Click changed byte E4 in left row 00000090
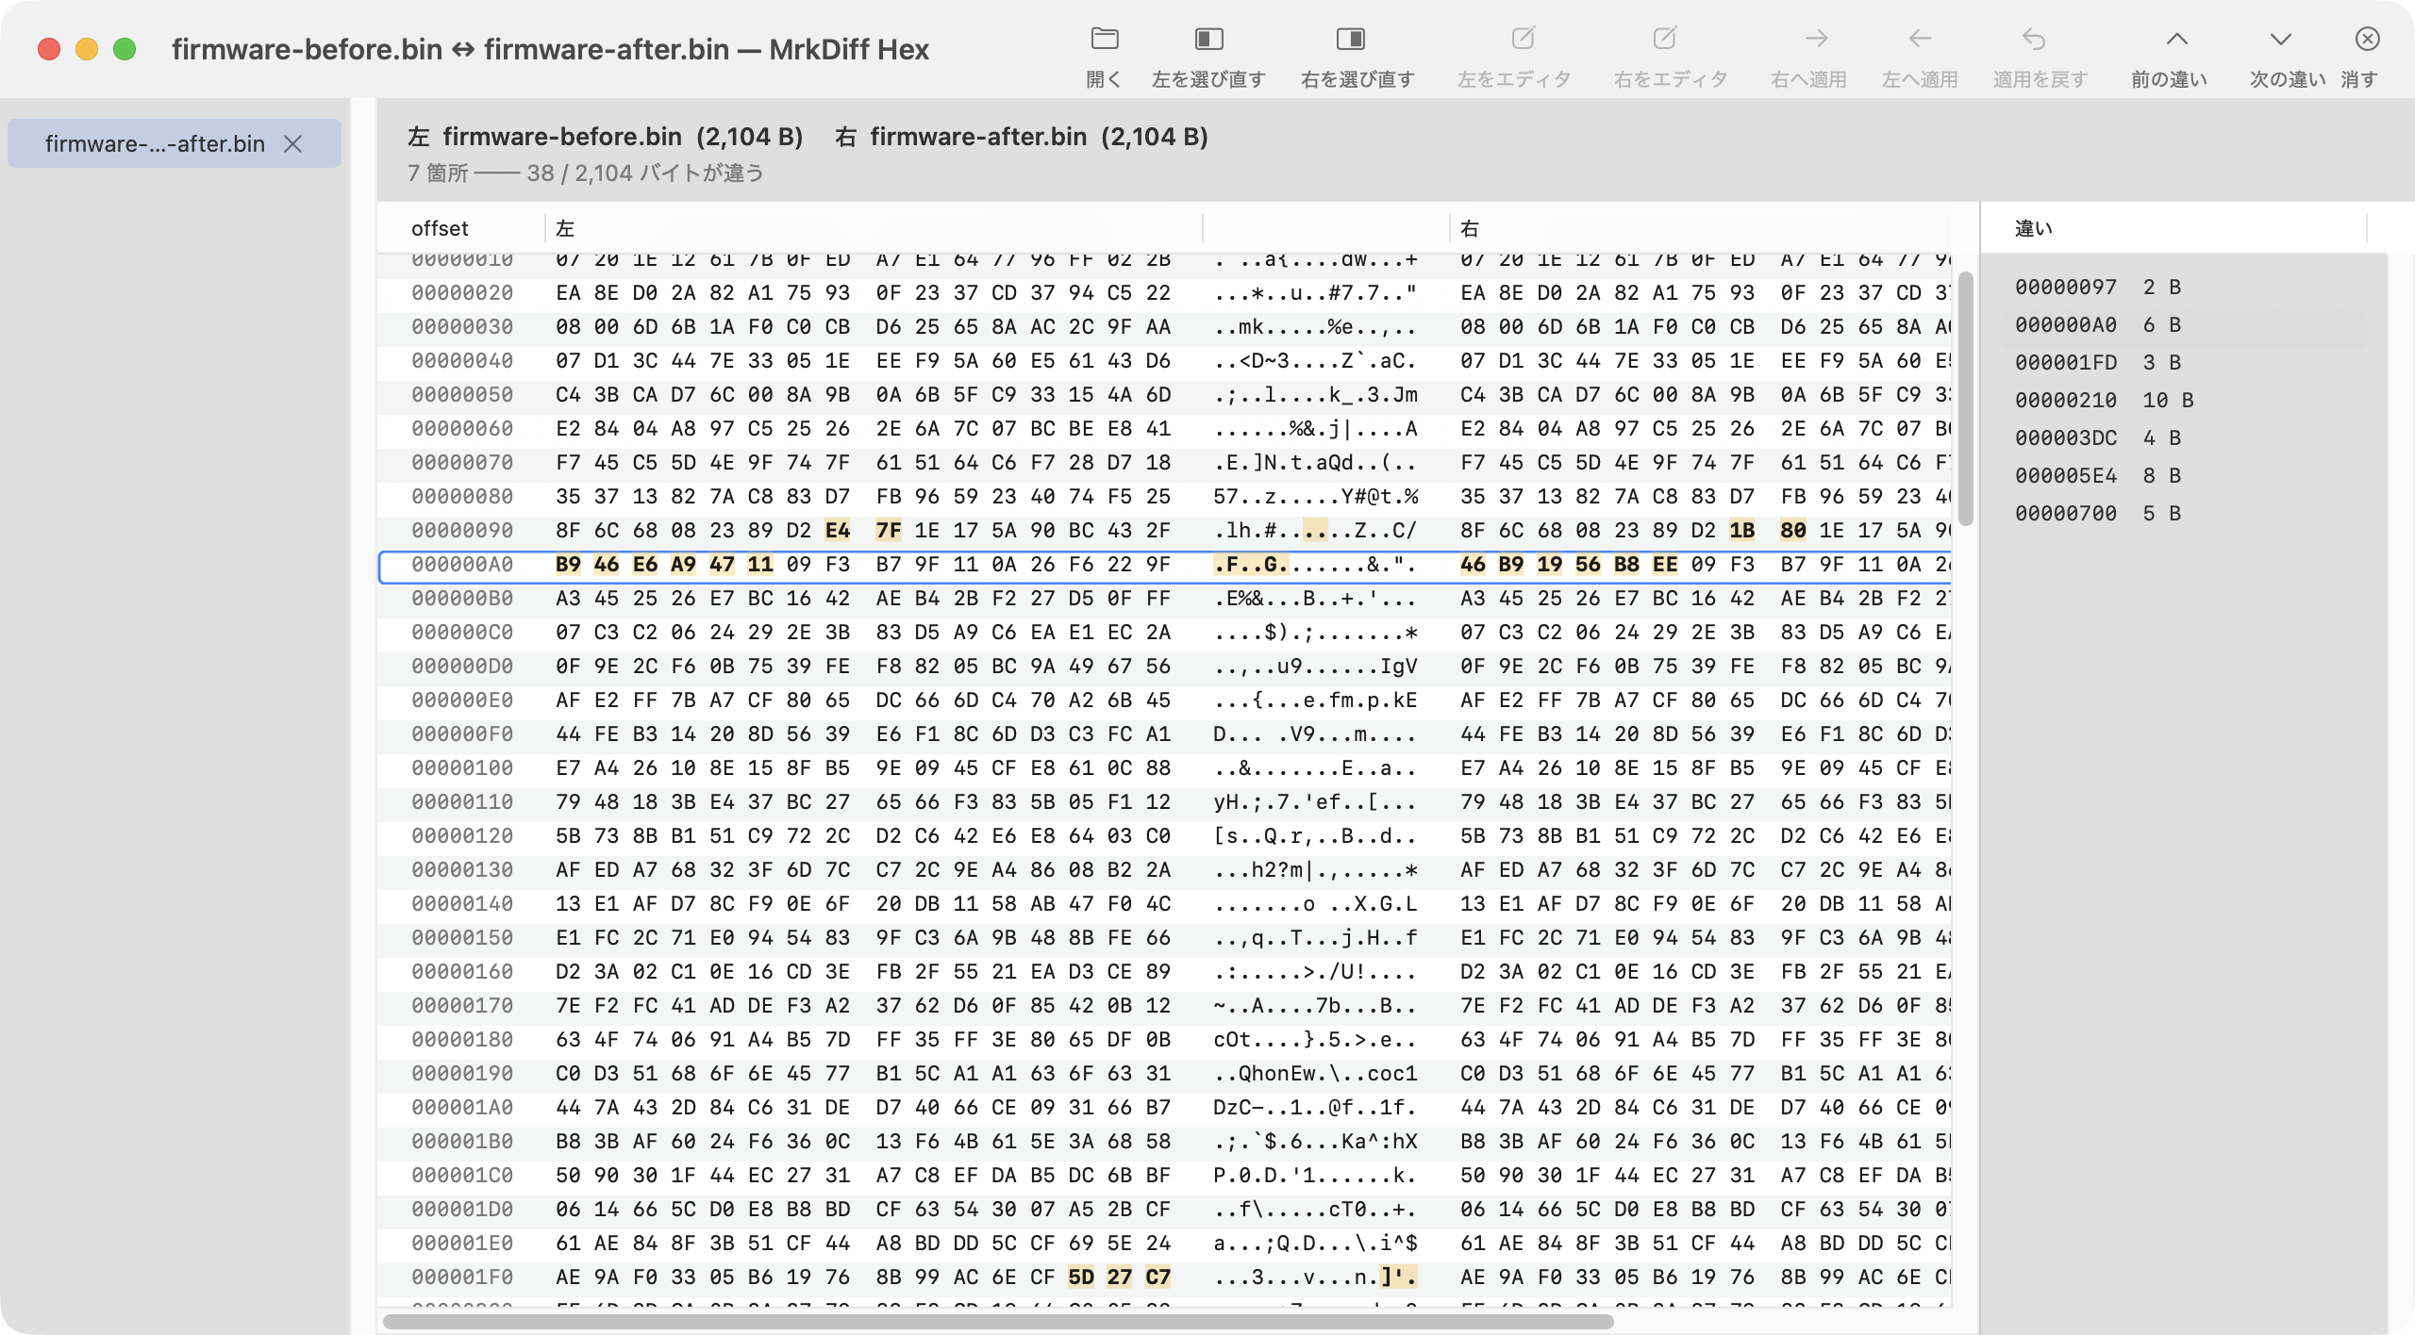This screenshot has width=2415, height=1335. tap(837, 531)
